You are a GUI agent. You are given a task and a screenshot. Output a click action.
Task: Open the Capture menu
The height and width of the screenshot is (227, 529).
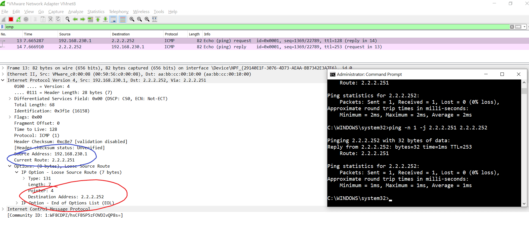point(56,12)
